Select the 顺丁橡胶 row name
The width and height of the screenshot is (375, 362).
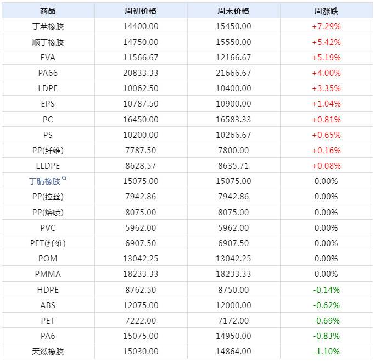pos(48,42)
